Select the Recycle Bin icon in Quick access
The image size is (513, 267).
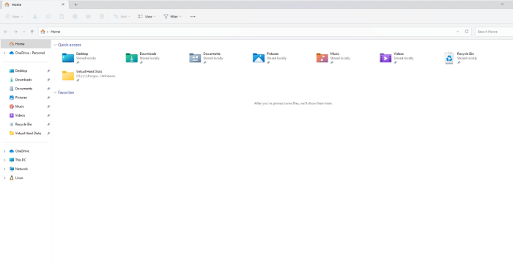(449, 58)
